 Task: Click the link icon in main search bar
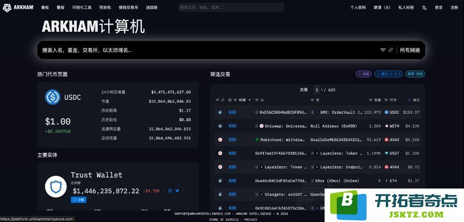coord(390,50)
